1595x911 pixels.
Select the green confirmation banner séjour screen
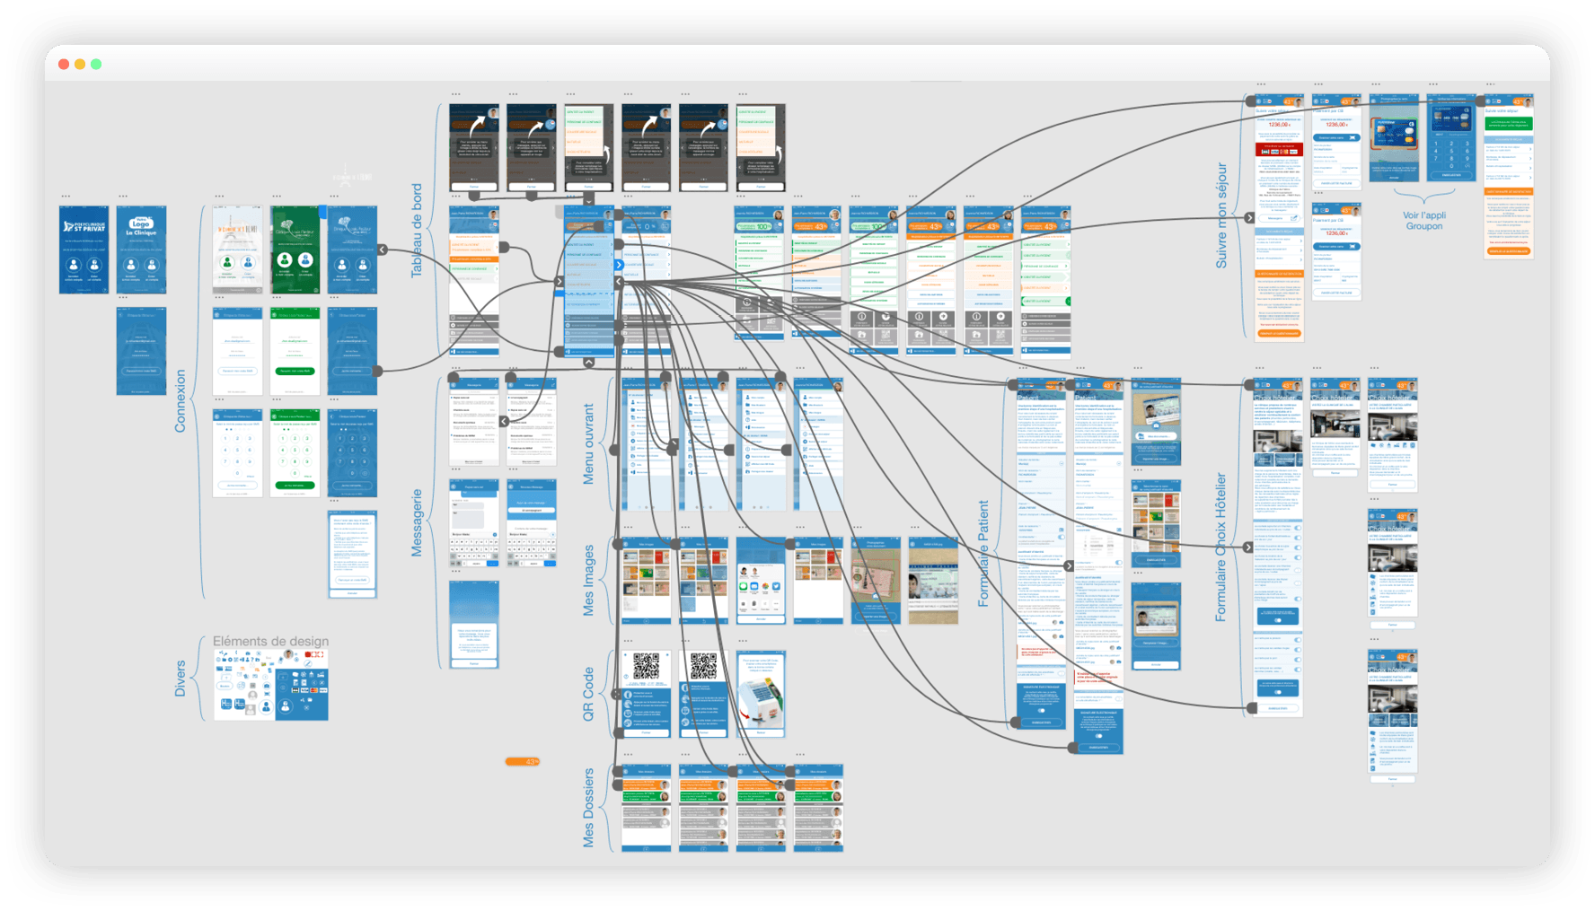[1509, 177]
